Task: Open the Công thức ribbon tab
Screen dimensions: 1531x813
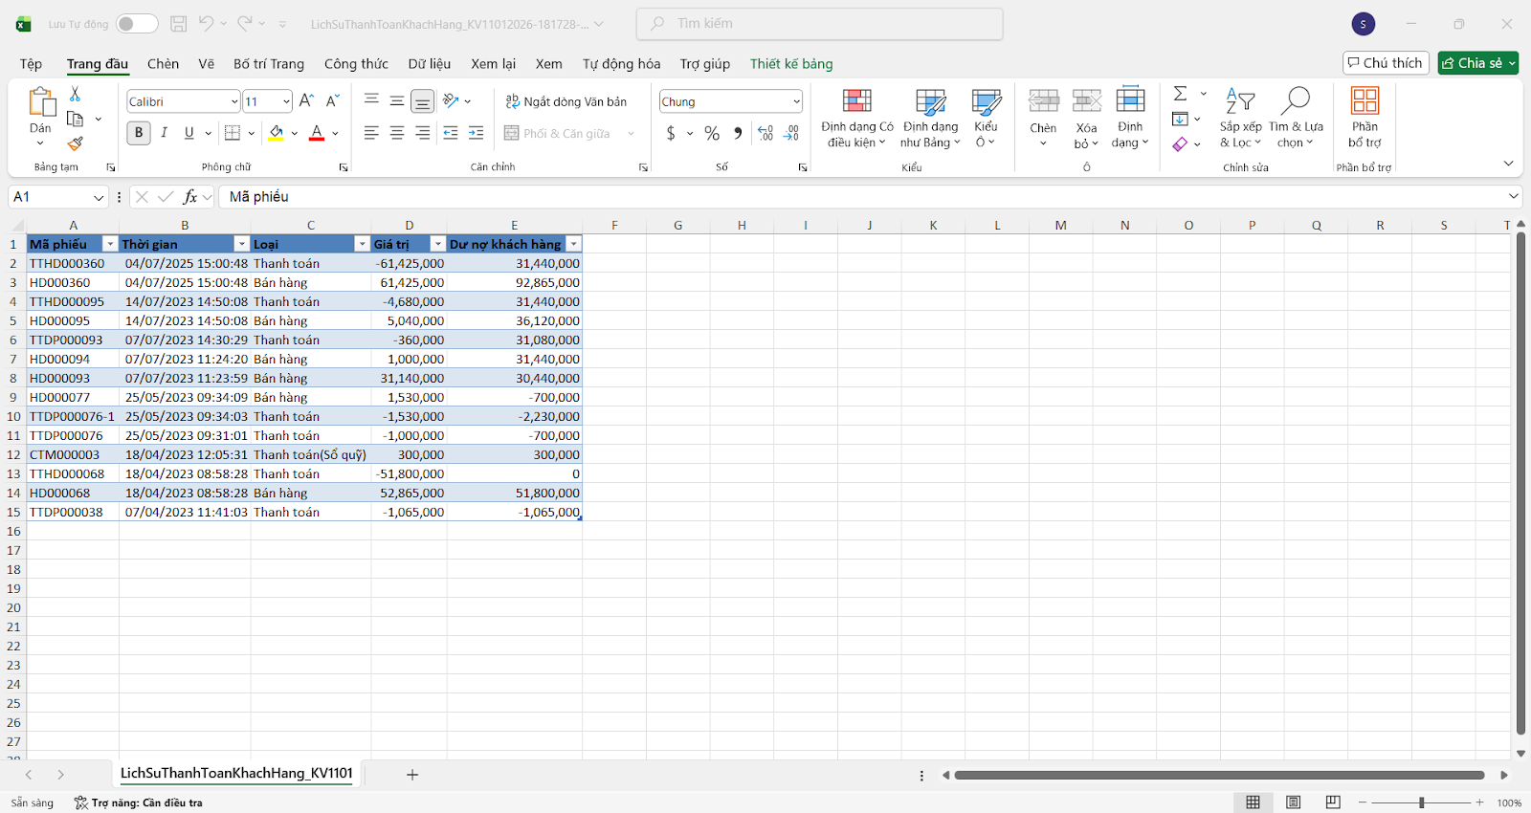Action: tap(356, 64)
